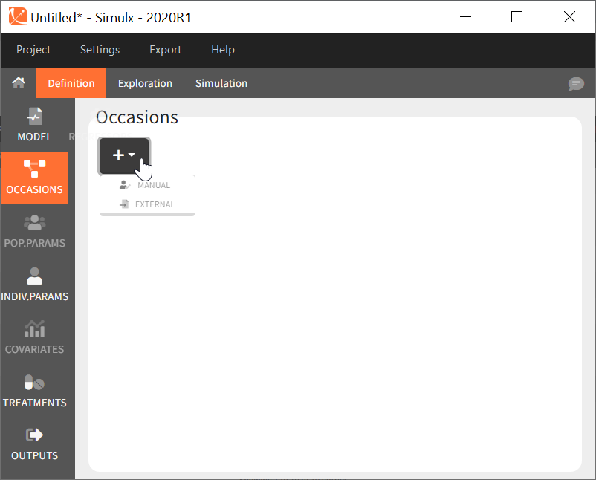Click the chat feedback bubble icon
Viewport: 596px width, 480px height.
pyautogui.click(x=576, y=84)
